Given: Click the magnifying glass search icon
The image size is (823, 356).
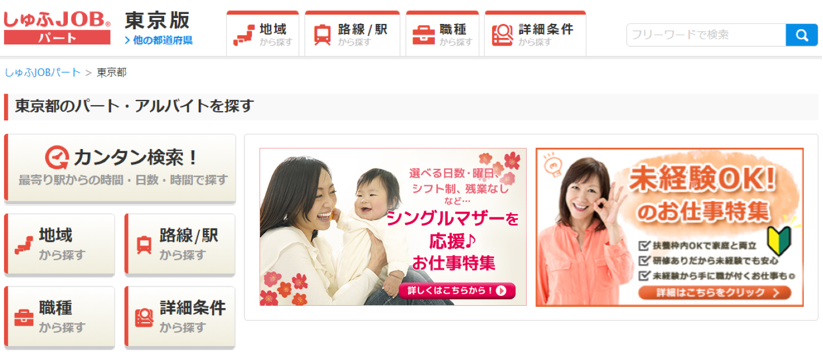Looking at the screenshot, I should click(801, 35).
